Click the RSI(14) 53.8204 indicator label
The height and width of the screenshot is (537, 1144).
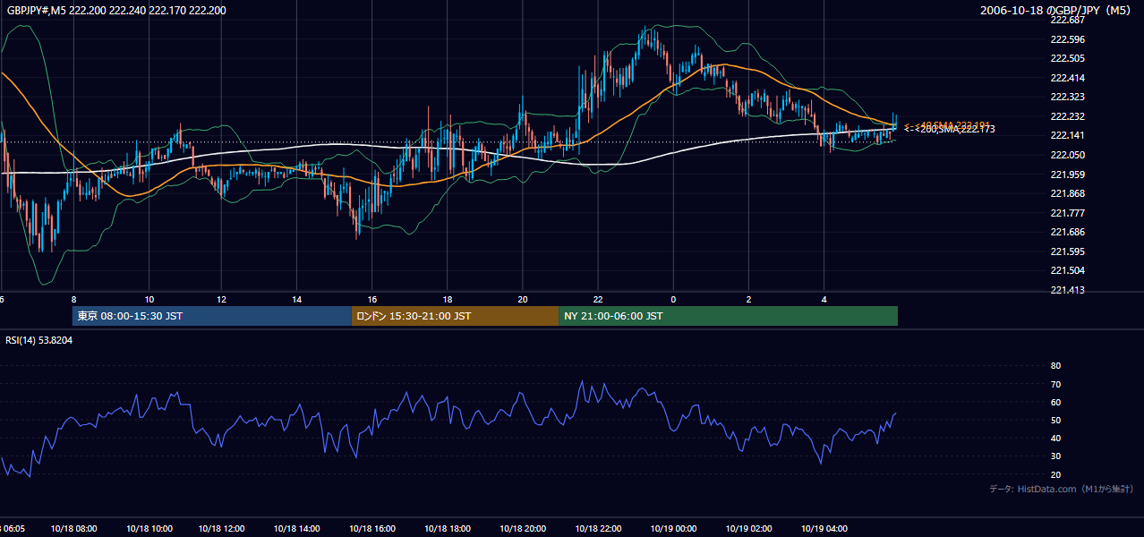[x=39, y=340]
